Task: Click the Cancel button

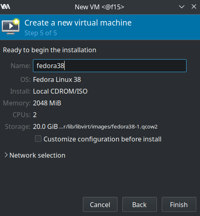Action: tap(100, 204)
